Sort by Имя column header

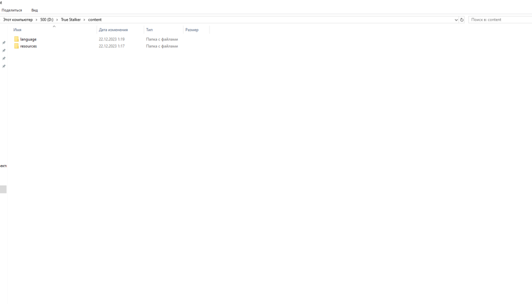[x=18, y=30]
